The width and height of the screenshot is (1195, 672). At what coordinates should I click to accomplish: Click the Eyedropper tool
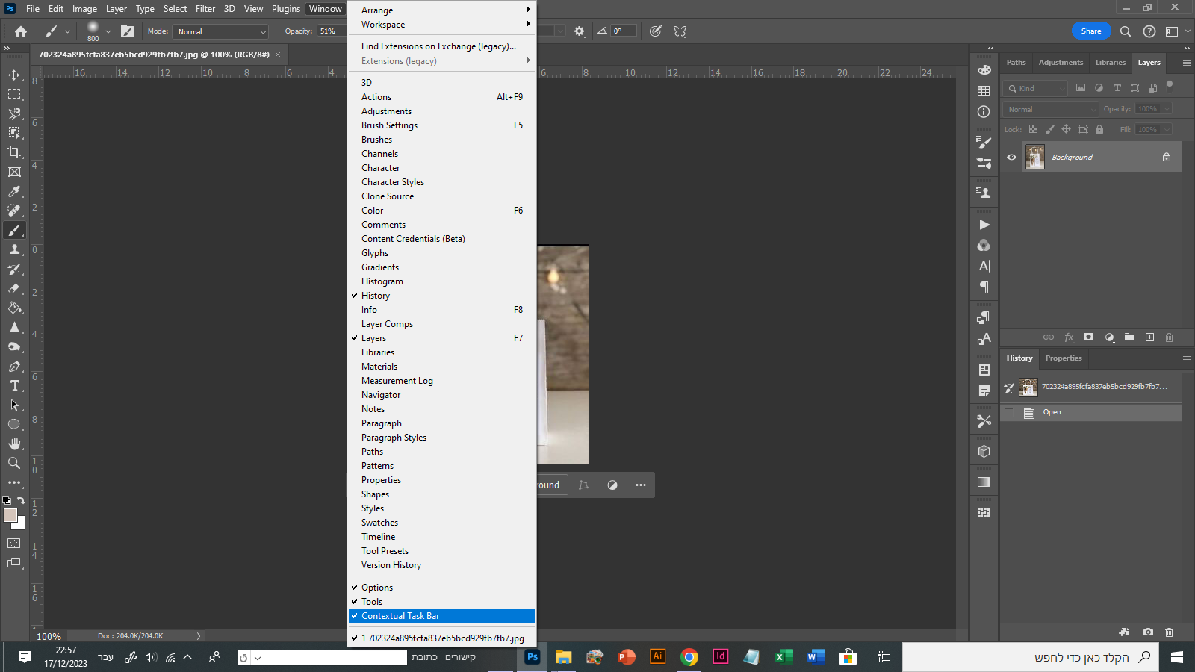click(14, 191)
